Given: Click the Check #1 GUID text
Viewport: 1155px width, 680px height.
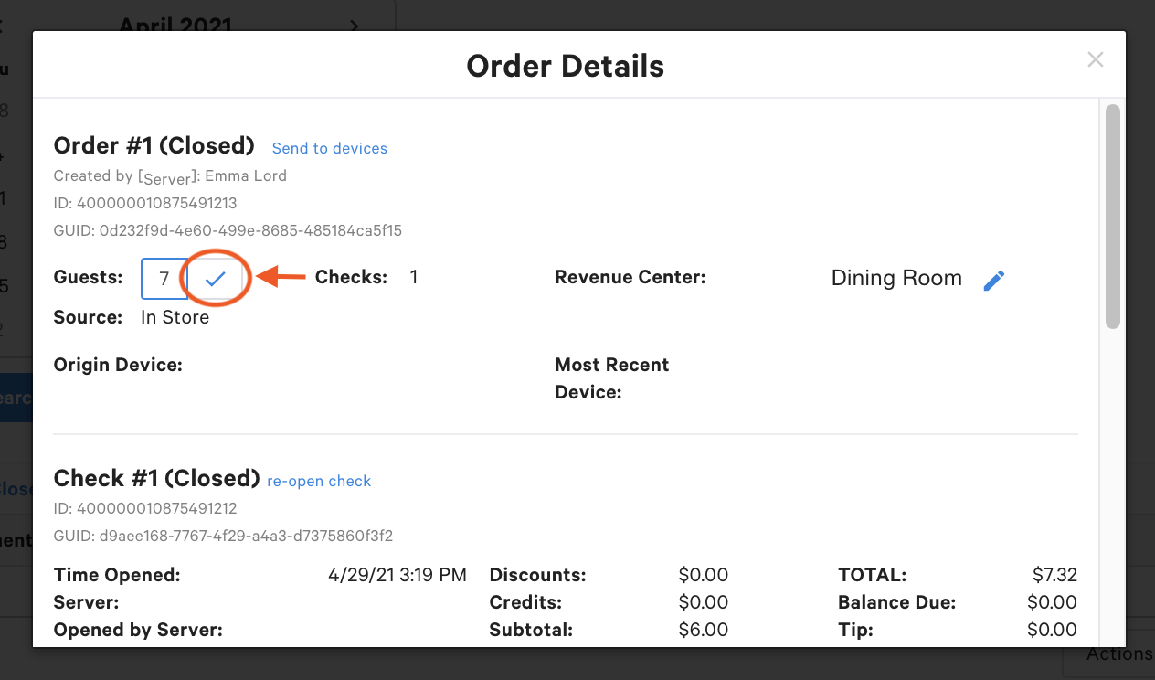Looking at the screenshot, I should tap(223, 536).
